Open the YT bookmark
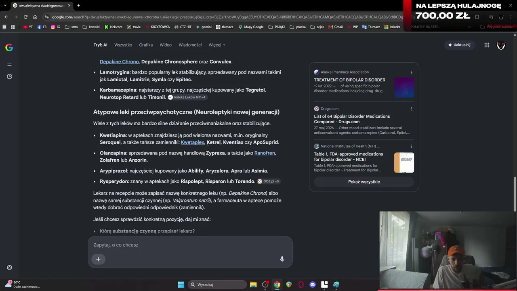This screenshot has width=517, height=291. (x=28, y=27)
